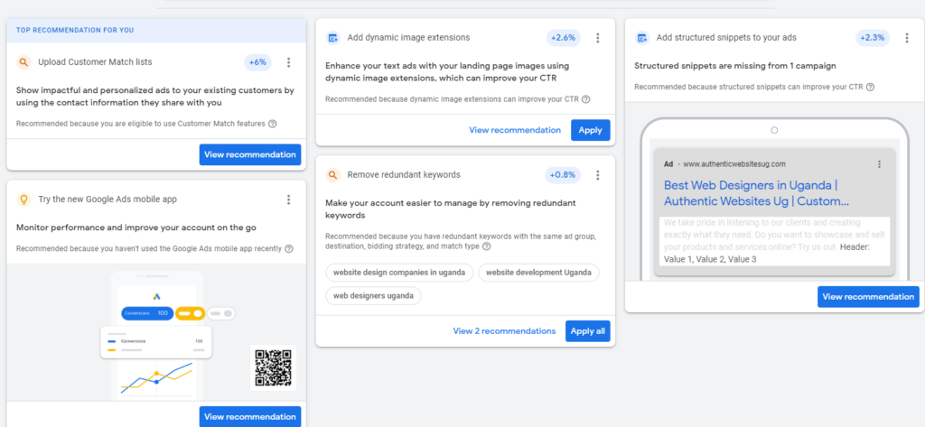Click the QR code for mobile app
The height and width of the screenshot is (427, 925).
tap(275, 367)
